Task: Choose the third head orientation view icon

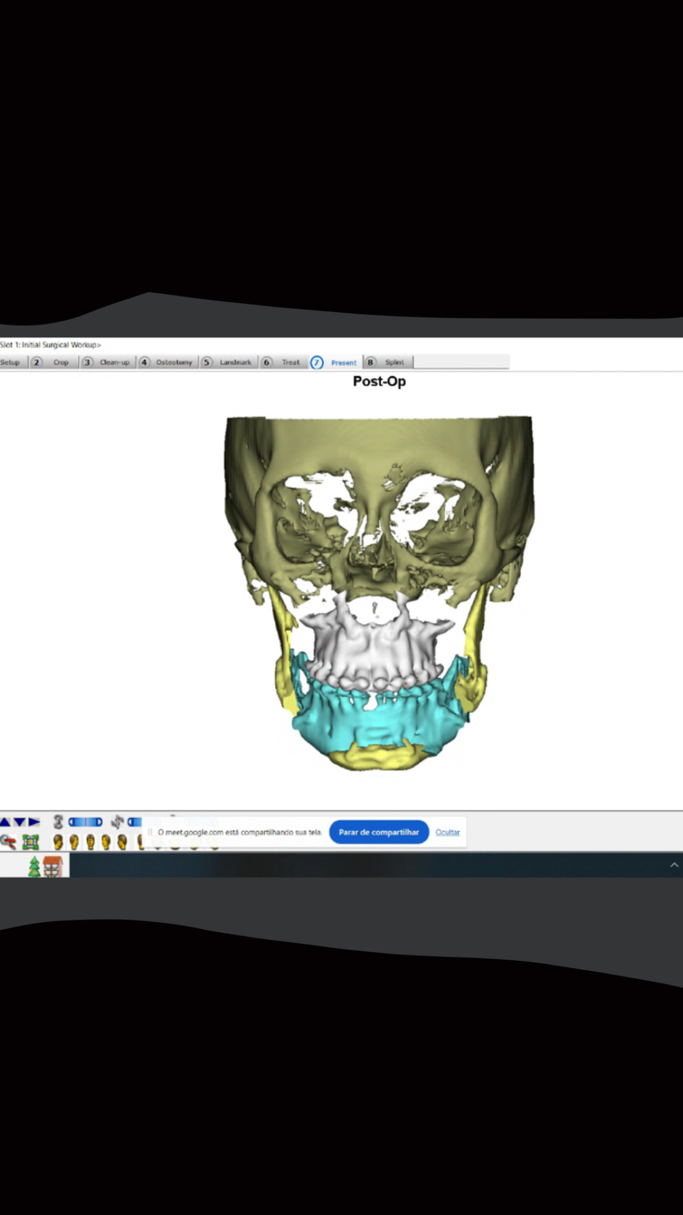Action: click(x=91, y=842)
